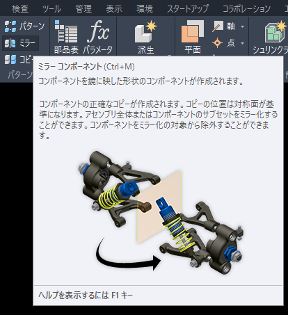Open the 環境 tab
288x315 pixels.
145,9
